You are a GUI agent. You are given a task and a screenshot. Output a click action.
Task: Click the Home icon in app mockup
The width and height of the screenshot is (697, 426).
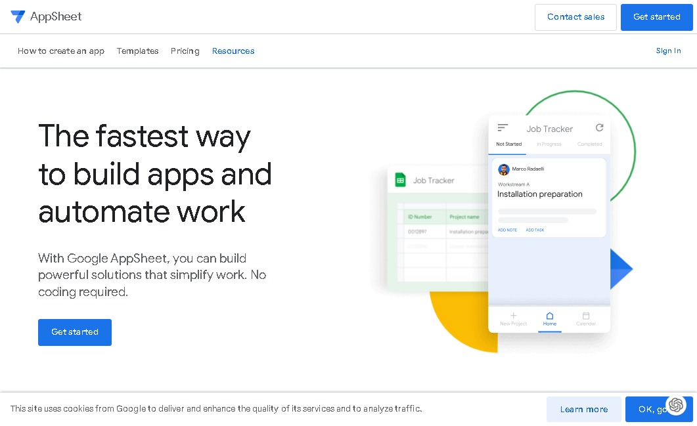click(x=549, y=316)
